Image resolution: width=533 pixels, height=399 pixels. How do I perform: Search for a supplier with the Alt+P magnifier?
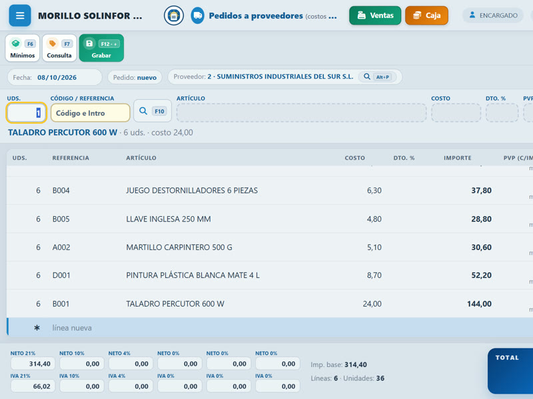click(377, 76)
